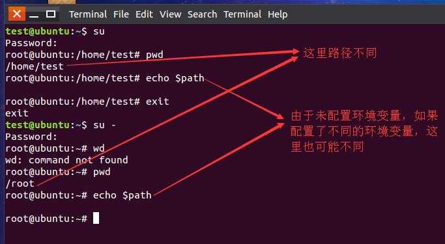The height and width of the screenshot is (244, 445).
Task: Click the '/home/test' pwd output line
Action: (x=35, y=66)
